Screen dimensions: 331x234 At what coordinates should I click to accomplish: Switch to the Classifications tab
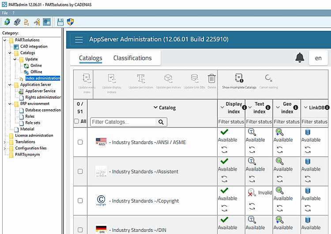point(132,58)
